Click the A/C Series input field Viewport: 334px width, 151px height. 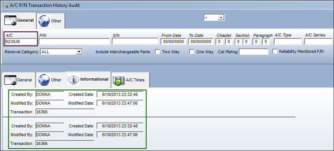click(318, 41)
